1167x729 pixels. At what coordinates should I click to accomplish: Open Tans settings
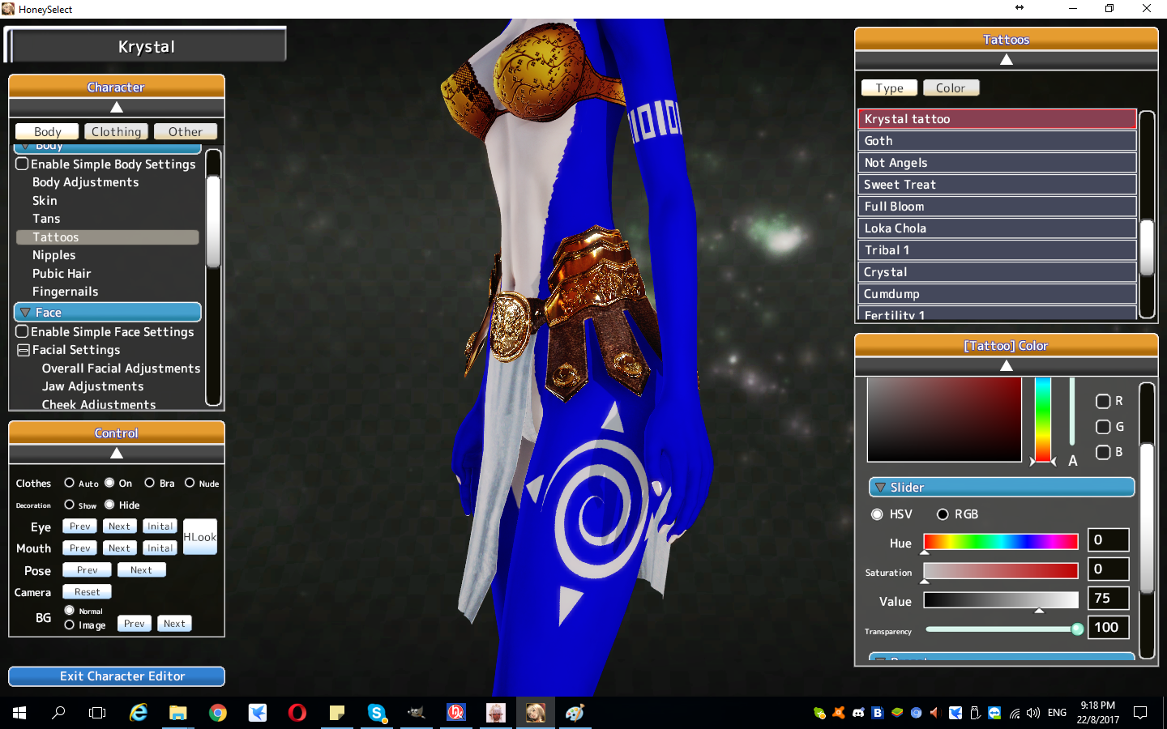click(x=46, y=219)
